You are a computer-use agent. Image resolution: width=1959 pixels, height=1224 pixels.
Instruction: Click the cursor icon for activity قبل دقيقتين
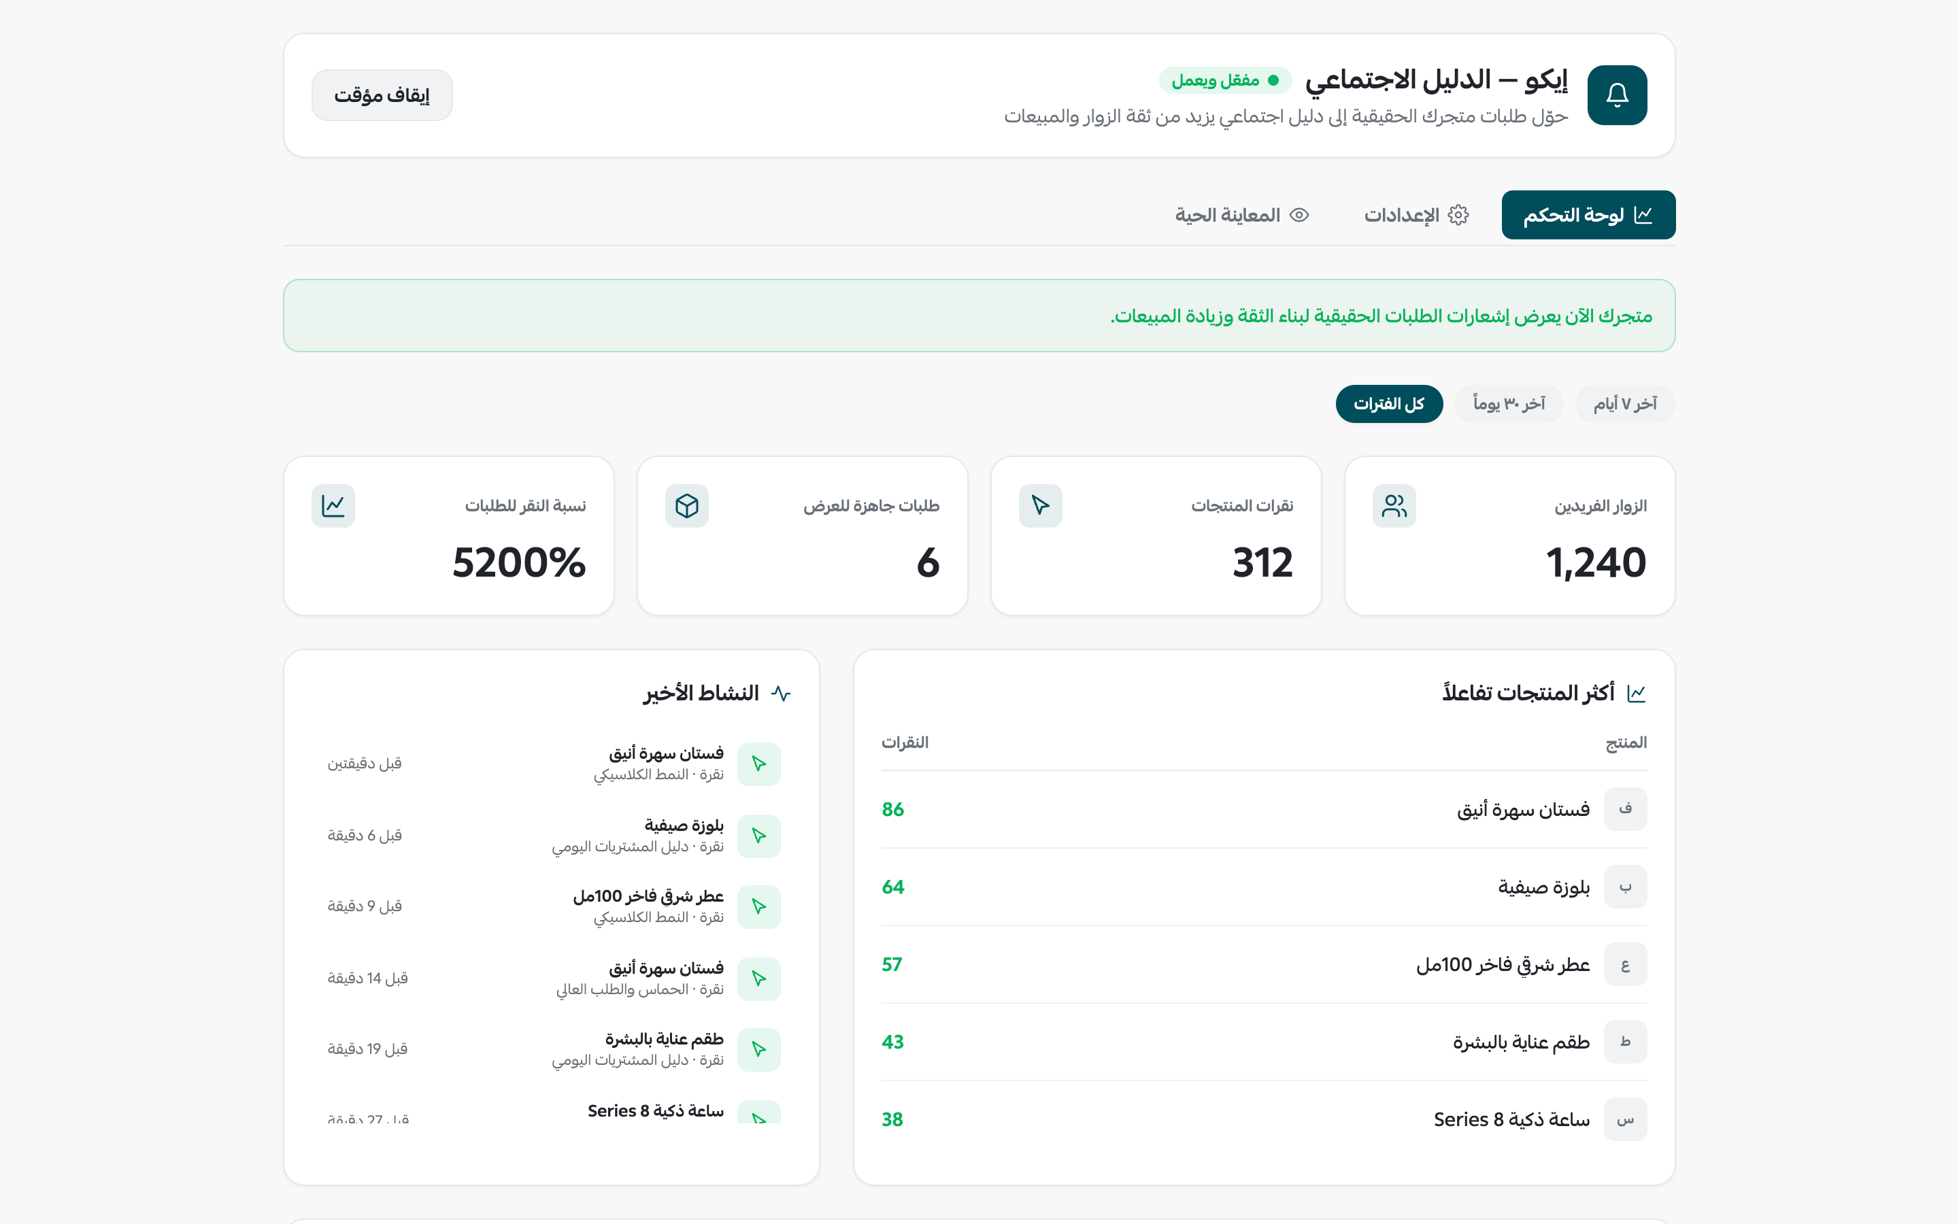758,764
